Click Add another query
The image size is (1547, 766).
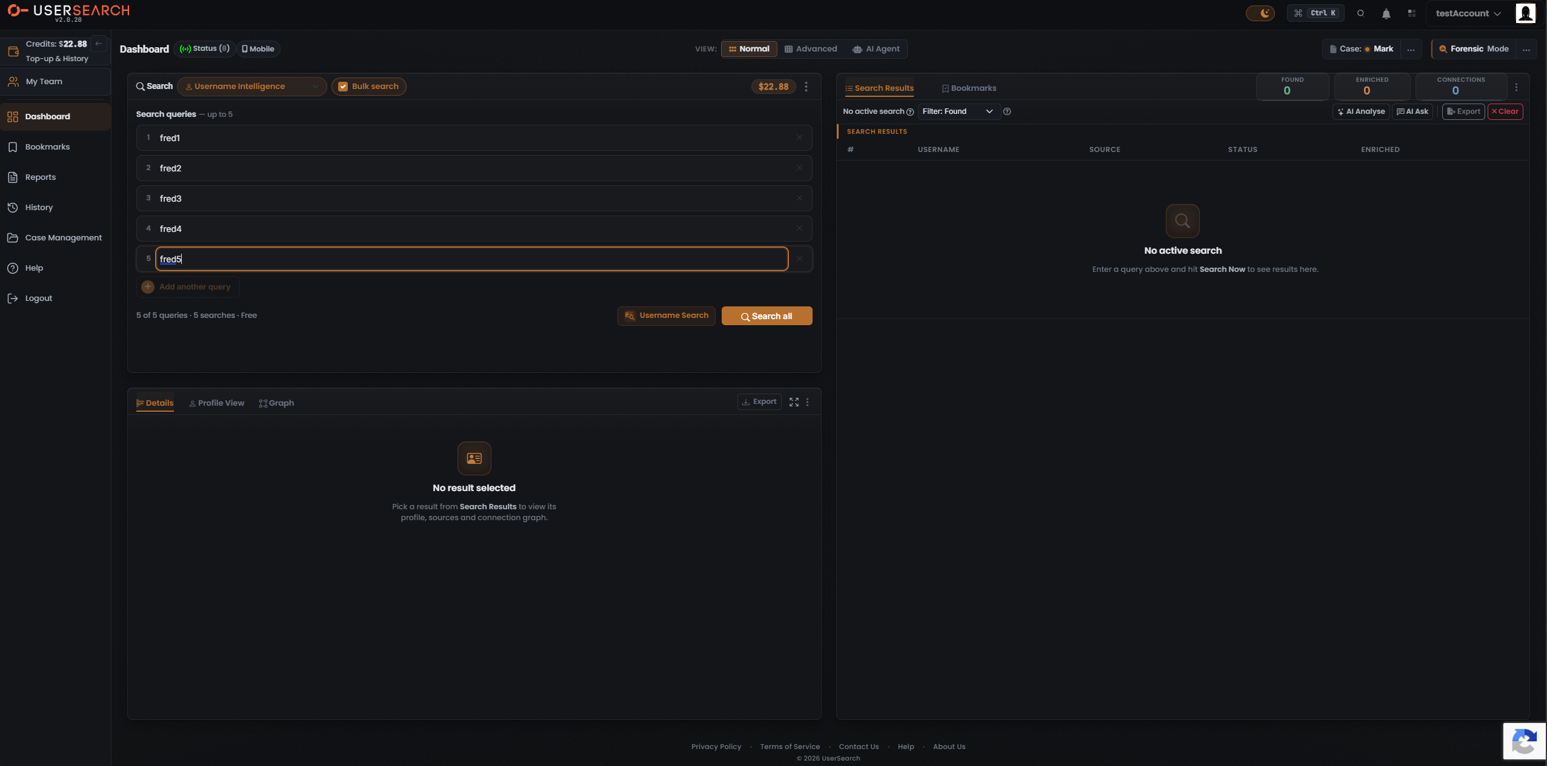click(x=187, y=287)
